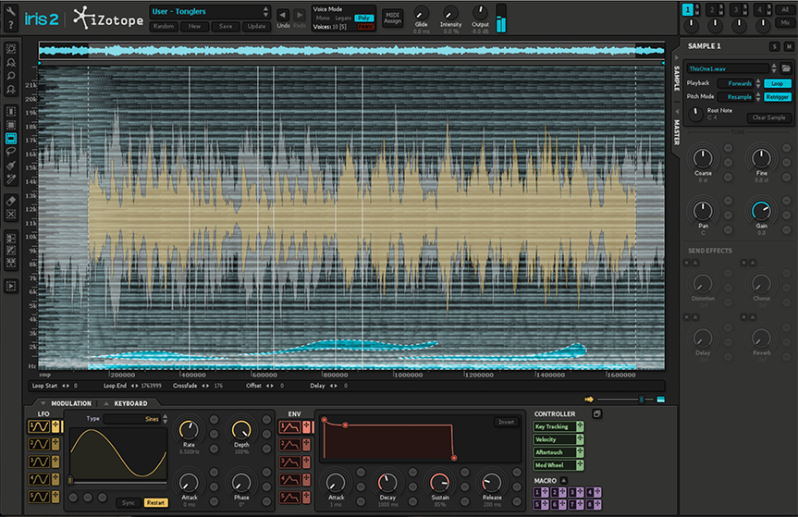Enable the Loop playback toggle

pos(777,83)
